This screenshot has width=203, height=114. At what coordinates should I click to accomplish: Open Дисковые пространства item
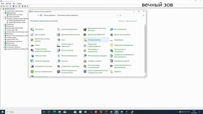[68, 35]
